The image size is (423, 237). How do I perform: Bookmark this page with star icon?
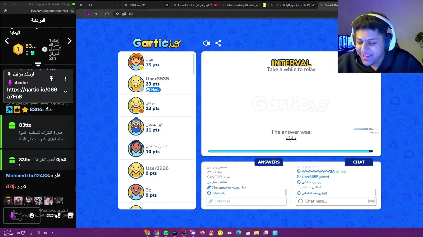(x=117, y=14)
